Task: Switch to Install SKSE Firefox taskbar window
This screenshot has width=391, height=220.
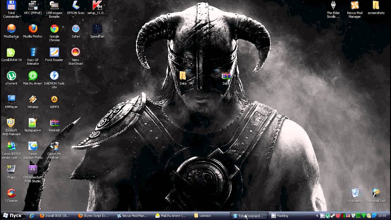Action: 57,216
